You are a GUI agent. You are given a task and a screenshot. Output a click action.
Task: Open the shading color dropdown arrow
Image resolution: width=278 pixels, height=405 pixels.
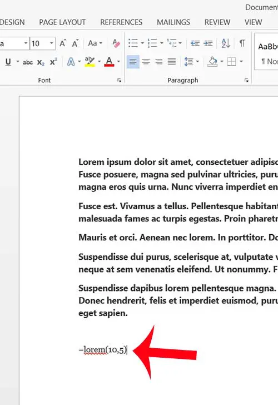222,62
